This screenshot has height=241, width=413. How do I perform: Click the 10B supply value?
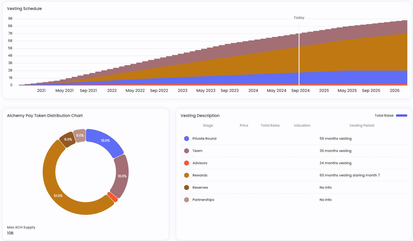coord(10,233)
